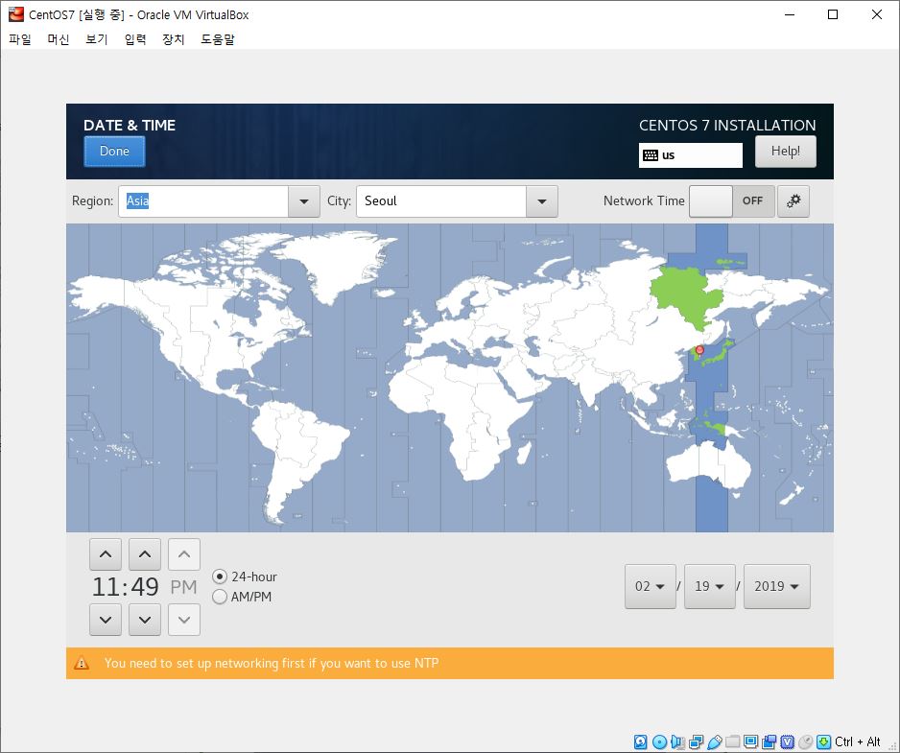Open the keyboard capture arrow icon

[x=823, y=741]
